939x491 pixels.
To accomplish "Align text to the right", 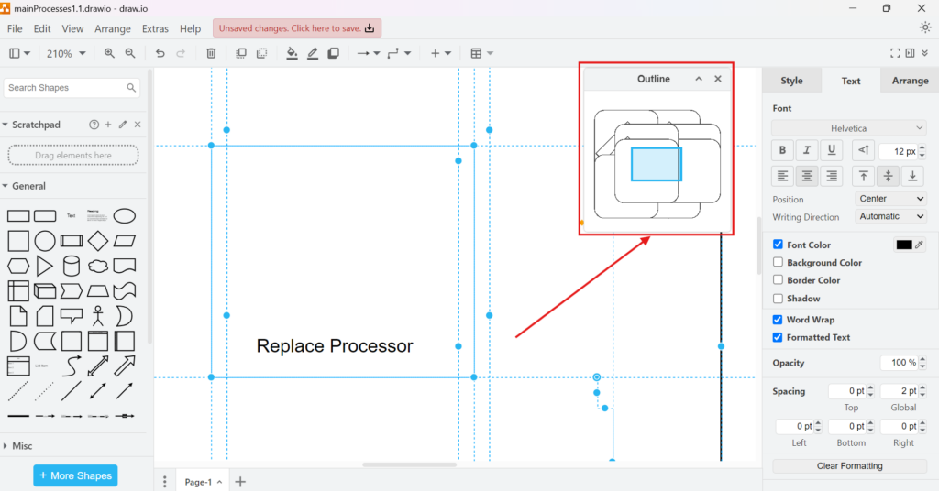I will pyautogui.click(x=831, y=176).
